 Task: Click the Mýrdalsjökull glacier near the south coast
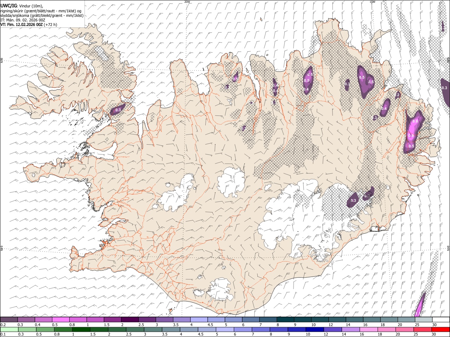point(219,290)
